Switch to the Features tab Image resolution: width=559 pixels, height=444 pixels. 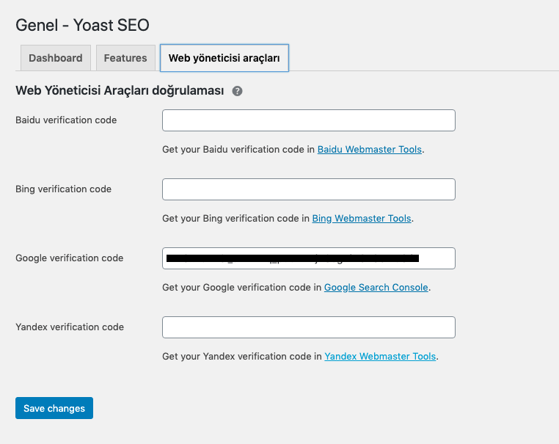[x=125, y=58]
